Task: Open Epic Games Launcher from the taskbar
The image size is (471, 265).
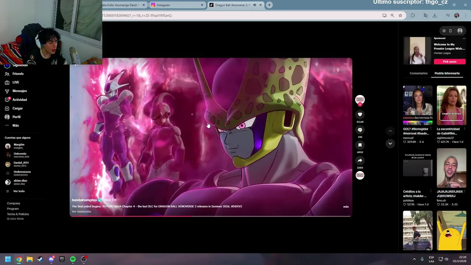Action: click(62, 259)
